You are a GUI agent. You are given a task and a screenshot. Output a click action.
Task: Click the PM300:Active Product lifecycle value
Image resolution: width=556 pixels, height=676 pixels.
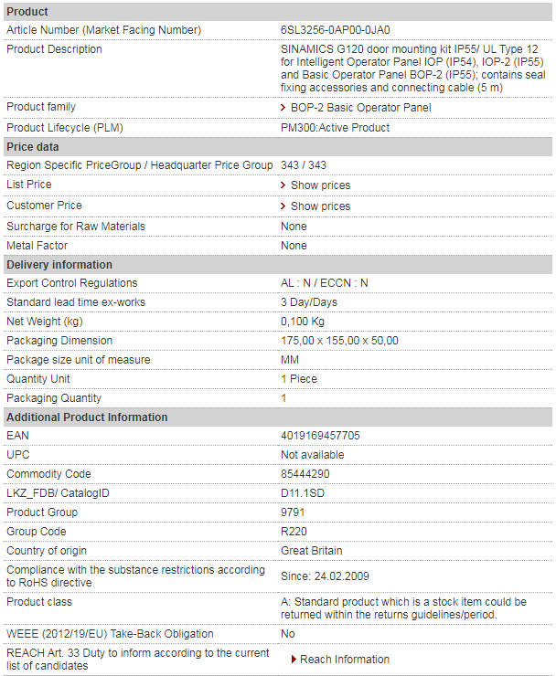point(335,128)
